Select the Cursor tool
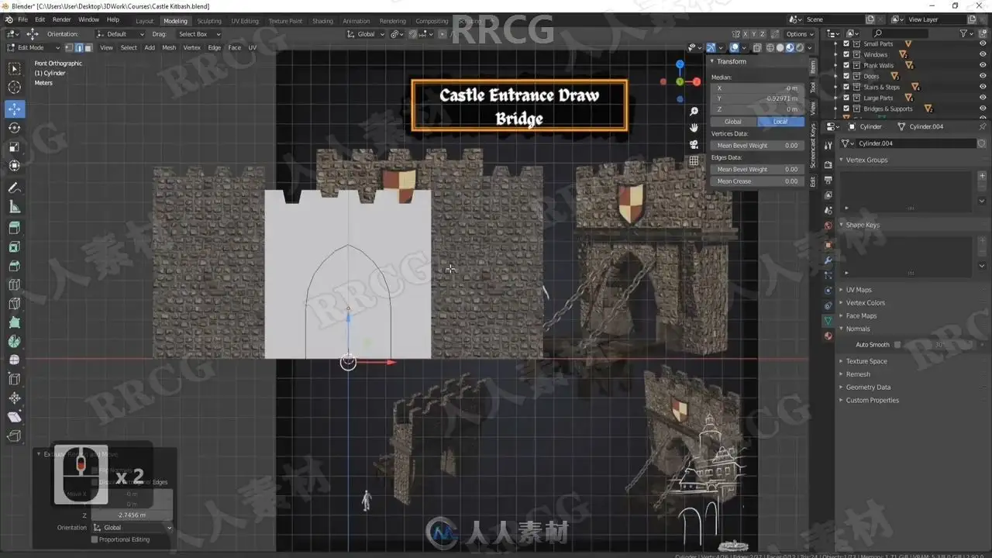Image resolution: width=992 pixels, height=558 pixels. tap(15, 88)
